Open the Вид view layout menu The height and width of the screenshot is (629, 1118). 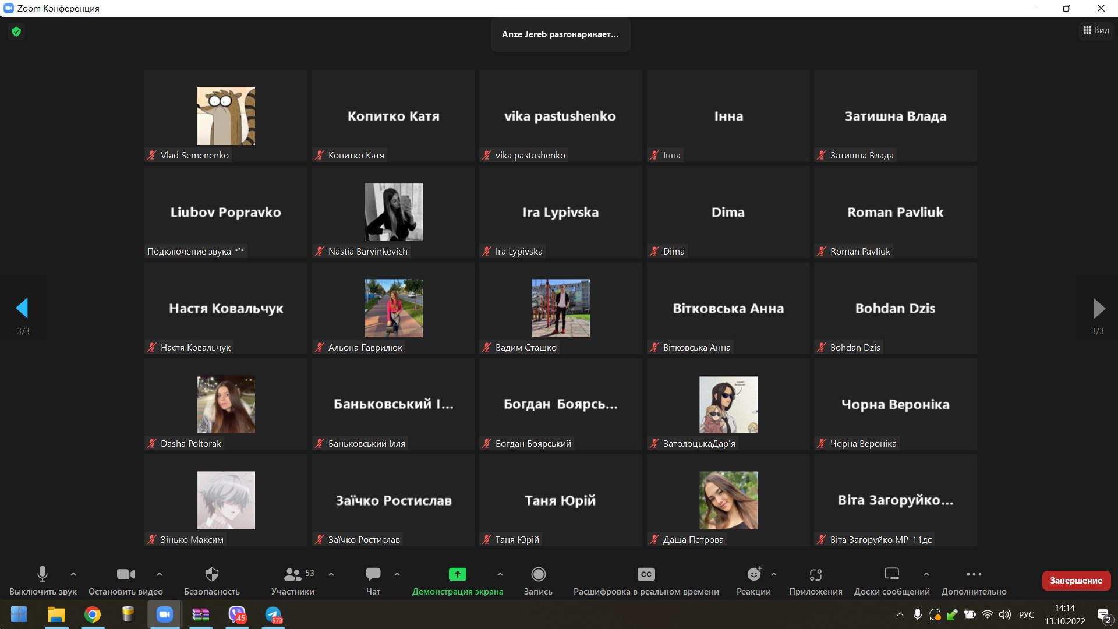pos(1096,30)
